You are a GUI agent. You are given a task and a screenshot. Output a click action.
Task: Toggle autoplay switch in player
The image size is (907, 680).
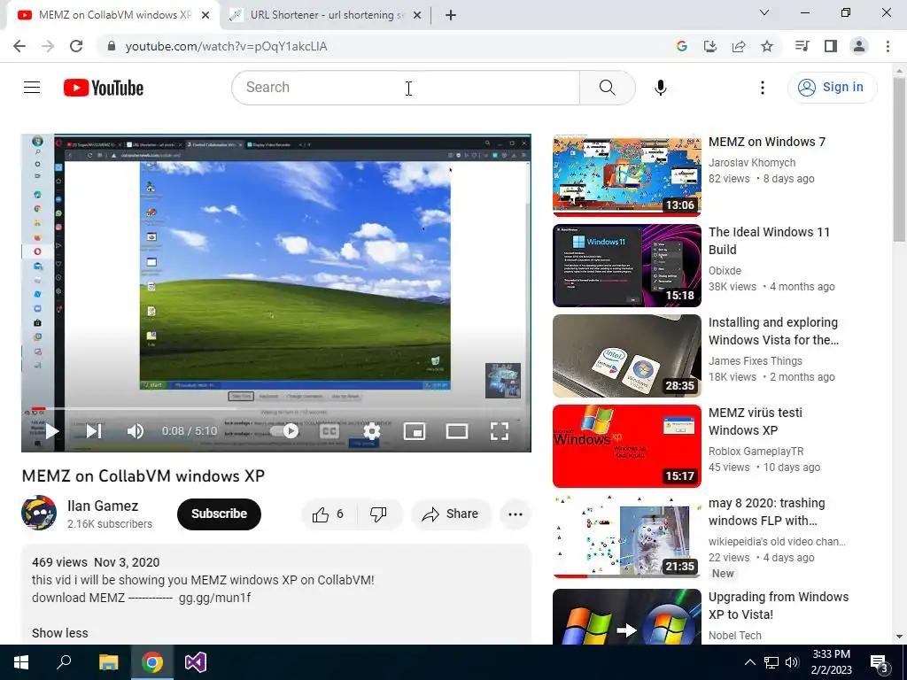pyautogui.click(x=284, y=431)
